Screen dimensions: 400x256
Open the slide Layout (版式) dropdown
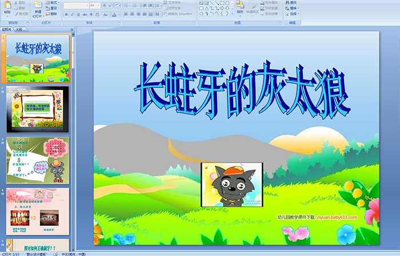click(53, 2)
